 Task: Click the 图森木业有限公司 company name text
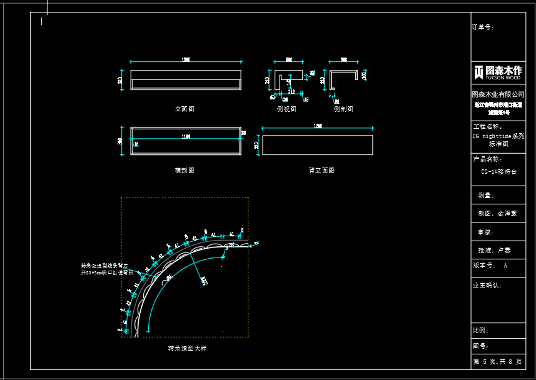tap(498, 94)
